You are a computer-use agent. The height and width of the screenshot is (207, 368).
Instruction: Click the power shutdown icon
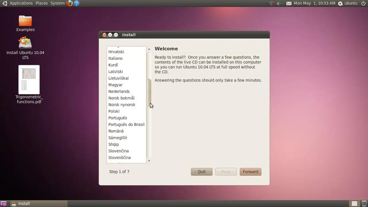pos(363,3)
